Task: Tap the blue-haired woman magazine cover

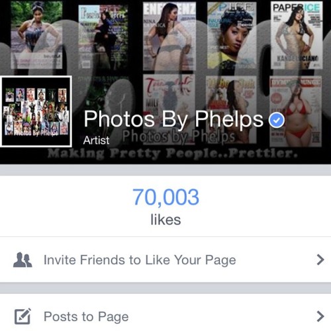Action: [232, 35]
